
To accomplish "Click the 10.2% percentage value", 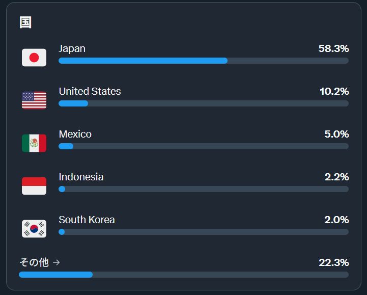I will pyautogui.click(x=334, y=92).
